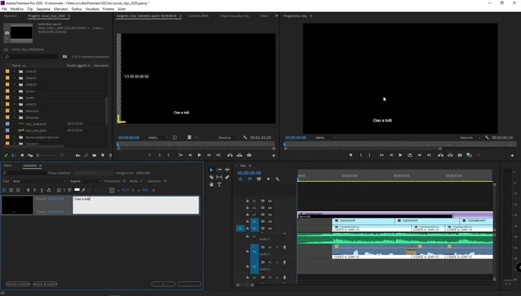Add marker on the timeline

(x=268, y=179)
